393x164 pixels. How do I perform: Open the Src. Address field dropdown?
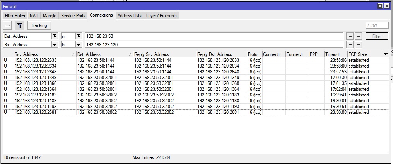[x=55, y=45]
